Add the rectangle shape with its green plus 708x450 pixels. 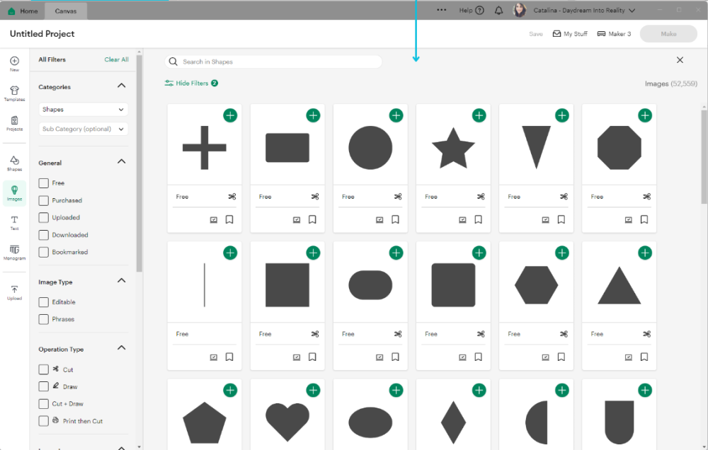314,115
